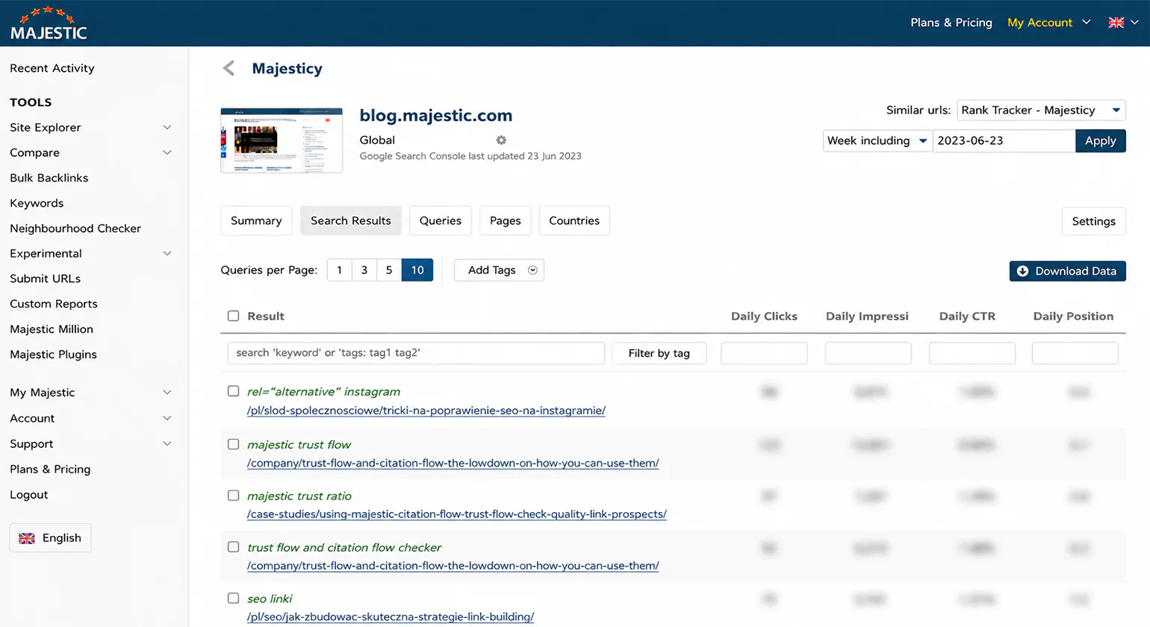Click the Daily Clicks filter input

[x=764, y=353]
